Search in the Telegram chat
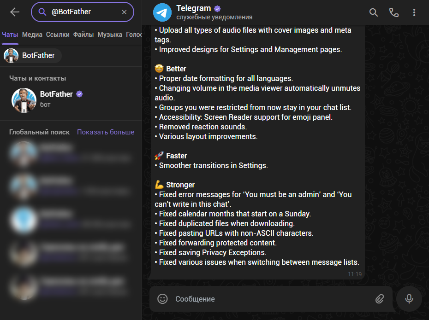429x320 pixels. 374,12
